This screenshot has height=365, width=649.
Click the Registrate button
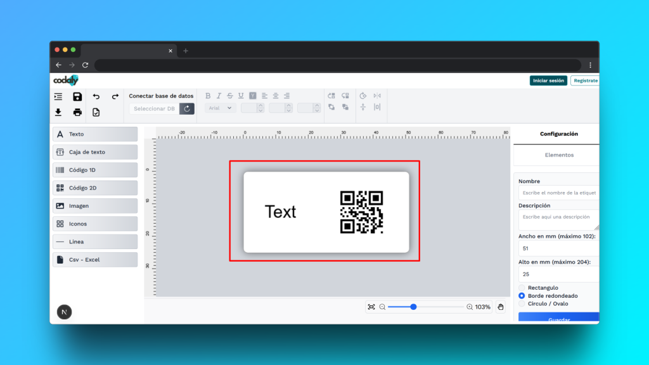pos(585,80)
